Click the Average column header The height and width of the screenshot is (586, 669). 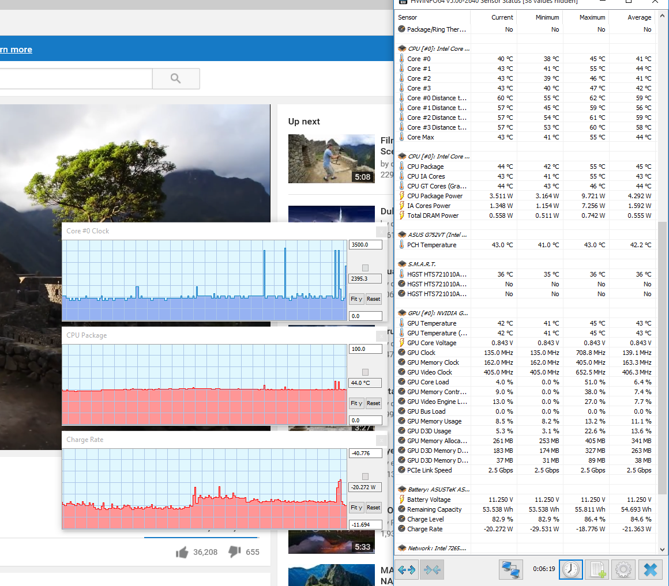(632, 17)
